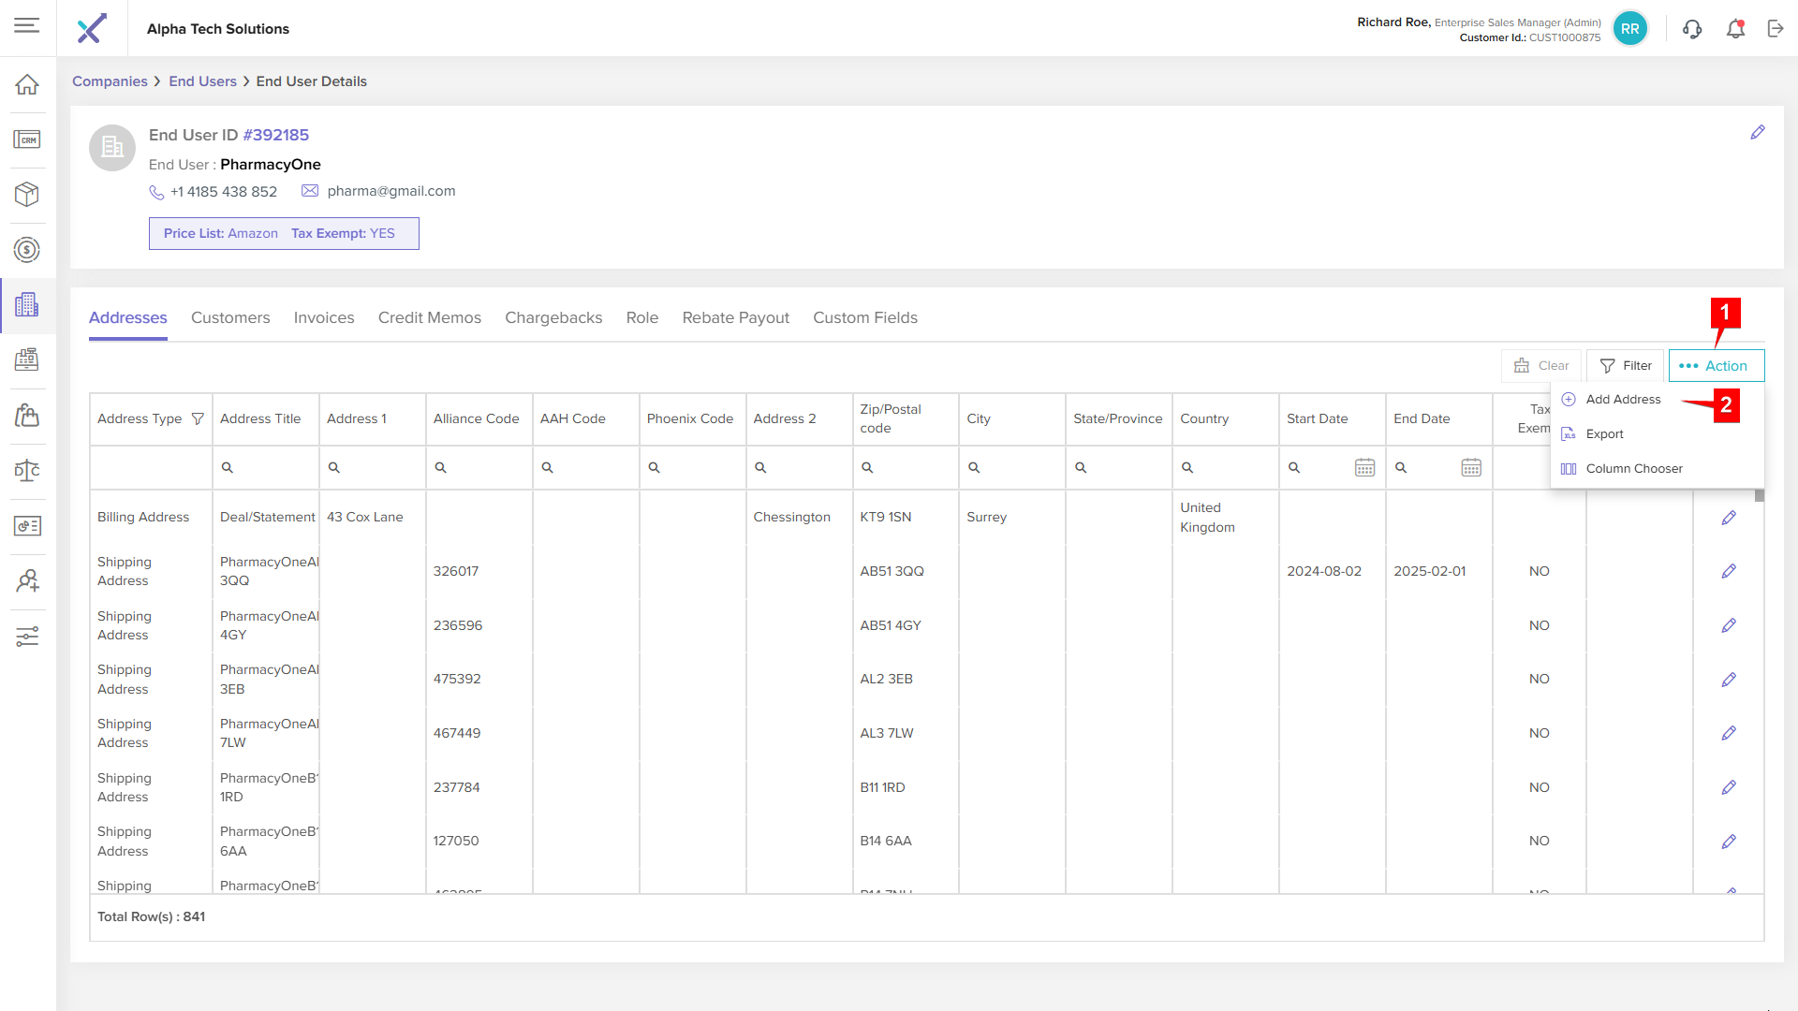Viewport: 1798px width, 1011px height.
Task: Open Start Date calendar picker
Action: point(1364,467)
